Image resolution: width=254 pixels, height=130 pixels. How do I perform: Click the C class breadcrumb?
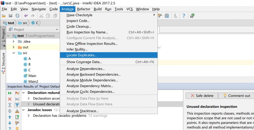(35, 23)
